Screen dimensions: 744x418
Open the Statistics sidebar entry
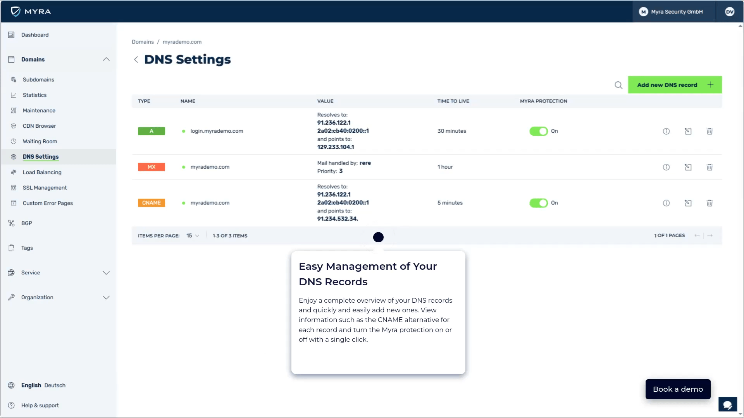pos(34,95)
